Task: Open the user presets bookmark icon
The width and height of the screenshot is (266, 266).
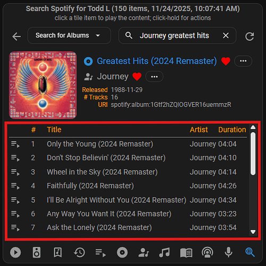Action: 58,252
